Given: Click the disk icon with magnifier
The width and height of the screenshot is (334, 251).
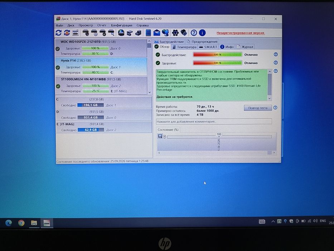Looking at the screenshot, I should tap(111, 33).
